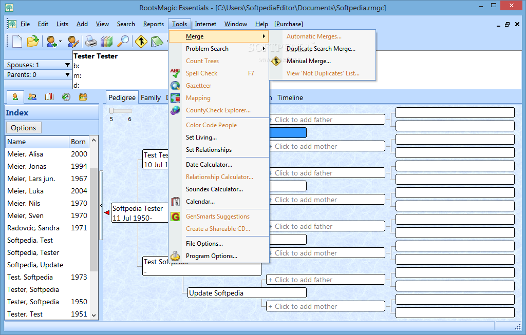526x335 pixels.
Task: Click the yellow merge sign toolbar icon
Action: (x=141, y=42)
